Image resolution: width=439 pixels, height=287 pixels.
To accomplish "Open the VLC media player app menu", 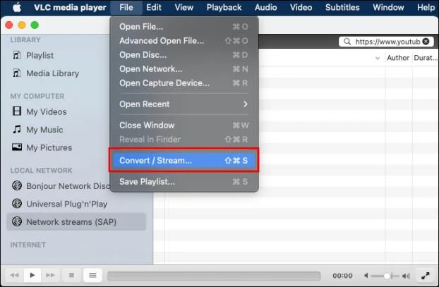I will point(70,7).
